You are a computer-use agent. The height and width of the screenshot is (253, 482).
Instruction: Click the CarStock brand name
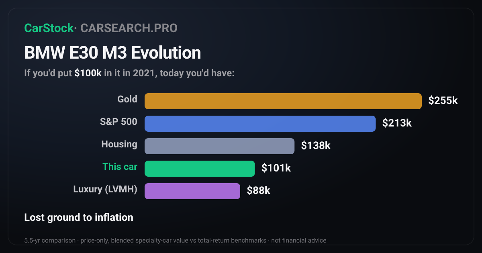click(49, 28)
